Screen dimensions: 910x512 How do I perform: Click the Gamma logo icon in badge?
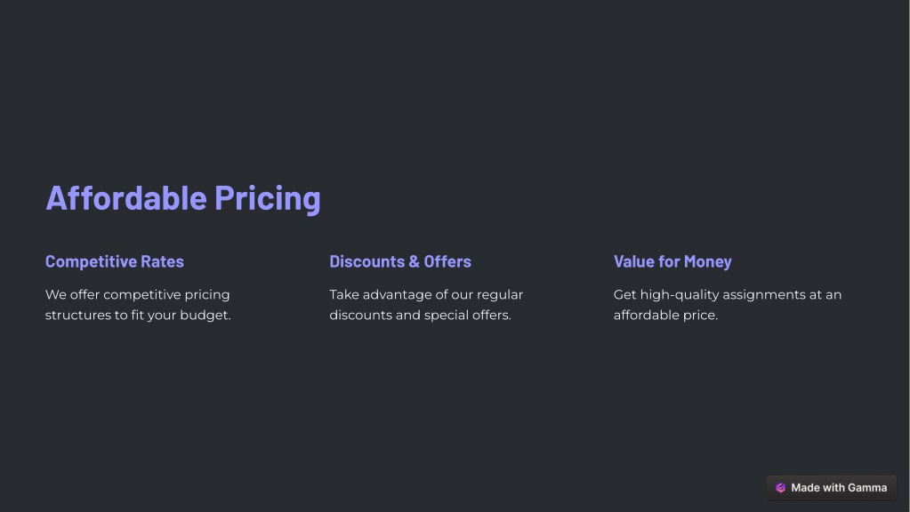[781, 488]
